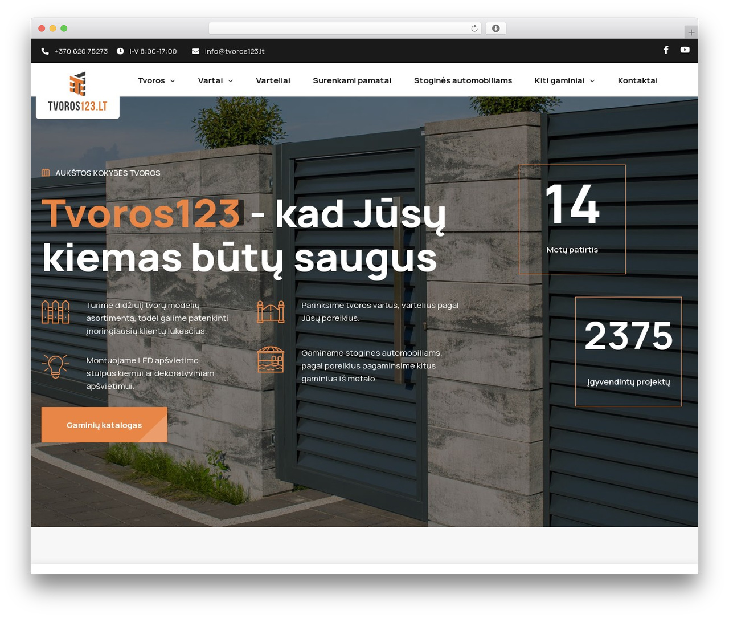Click the working hours 'I-V 8:00-17:00' text
This screenshot has height=618, width=729.
(153, 51)
